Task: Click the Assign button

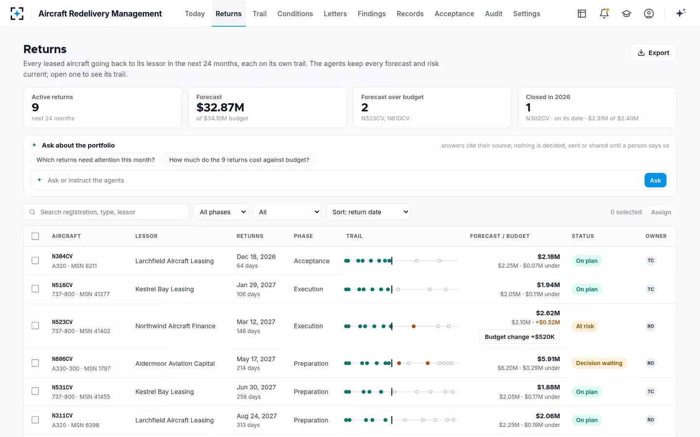Action: [661, 212]
